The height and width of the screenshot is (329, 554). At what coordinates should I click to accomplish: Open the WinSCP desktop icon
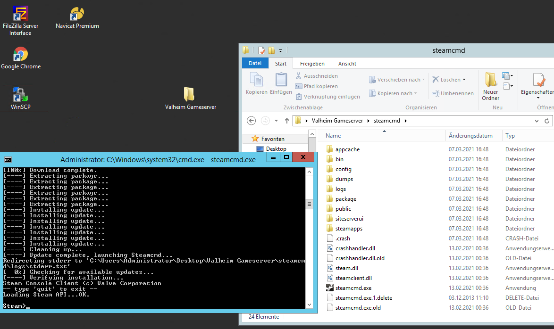pos(20,93)
